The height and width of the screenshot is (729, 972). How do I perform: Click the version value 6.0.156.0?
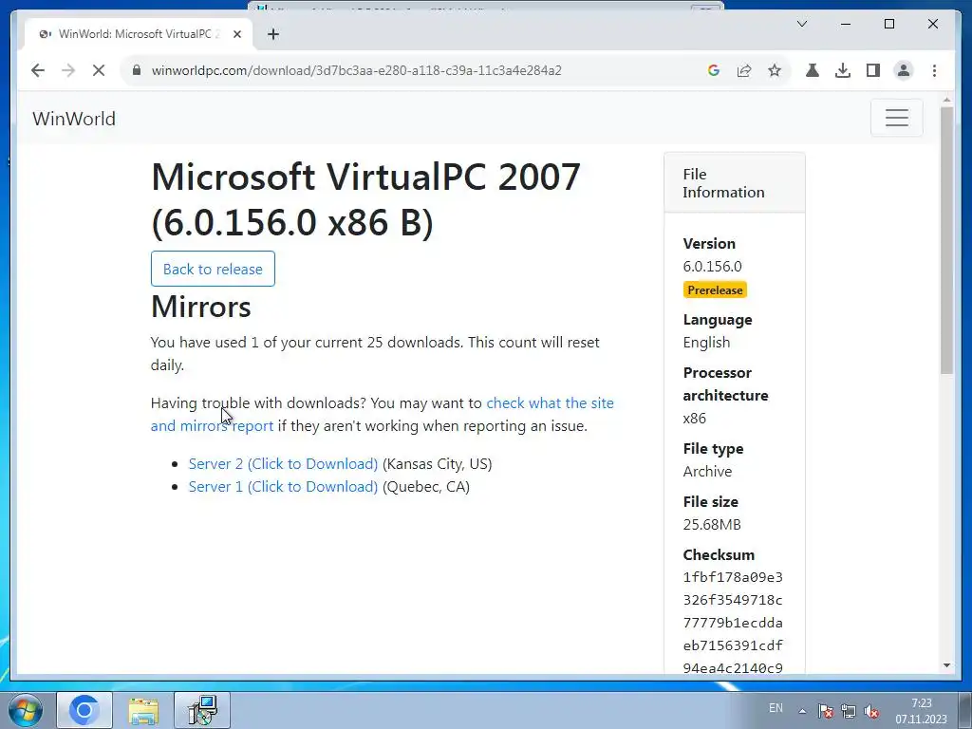tap(712, 267)
